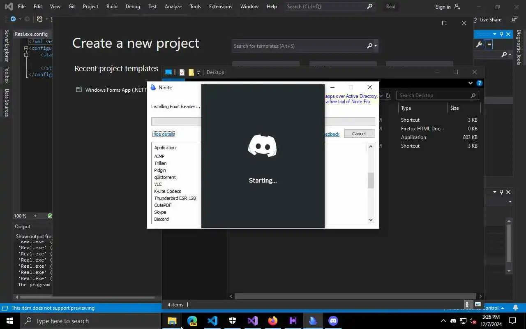Close the lower right Visual Studio panel
The width and height of the screenshot is (526, 329).
[x=508, y=192]
